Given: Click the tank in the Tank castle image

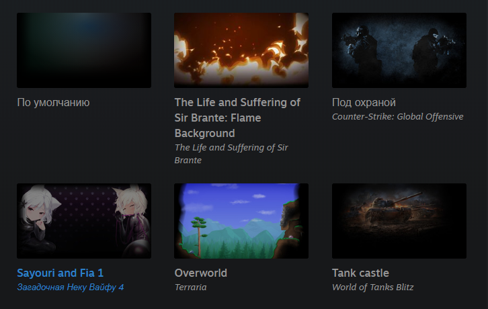Looking at the screenshot, I should tap(392, 208).
